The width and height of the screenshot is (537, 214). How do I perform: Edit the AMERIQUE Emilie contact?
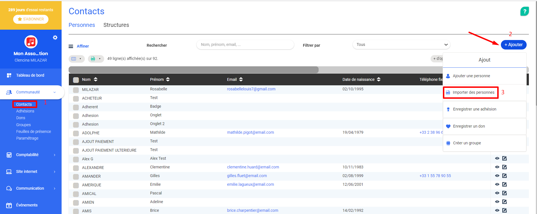(x=505, y=184)
